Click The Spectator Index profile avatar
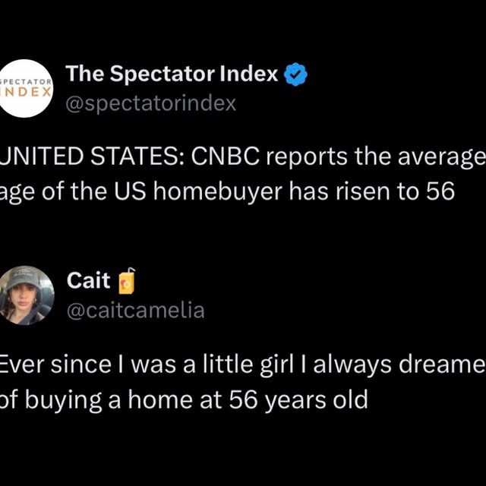486x486 pixels. pyautogui.click(x=27, y=87)
